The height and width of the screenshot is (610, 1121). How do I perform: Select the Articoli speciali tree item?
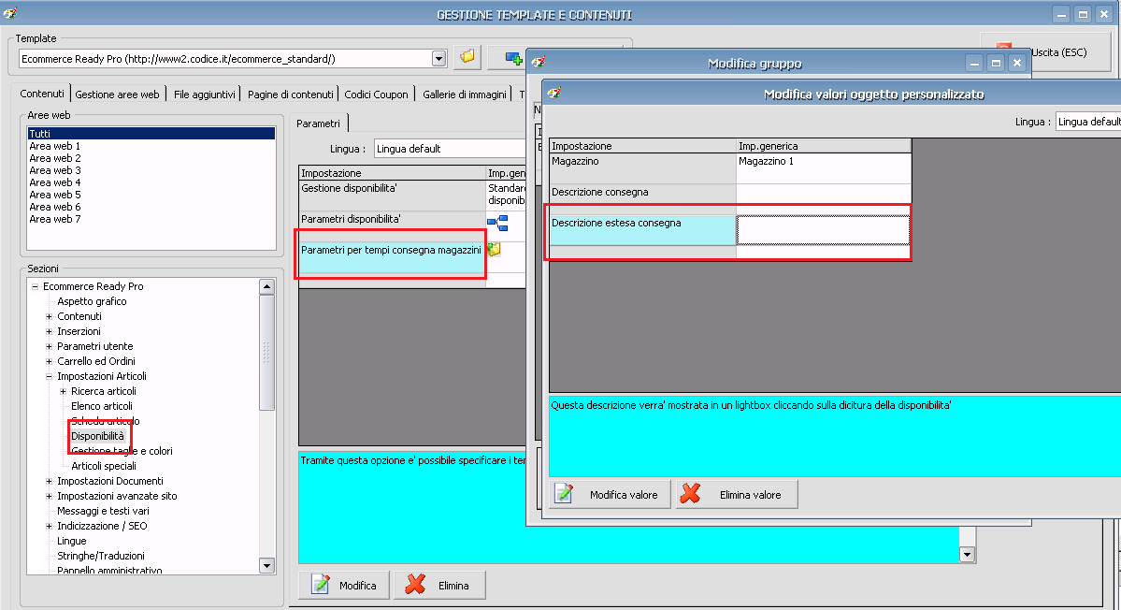coord(104,466)
